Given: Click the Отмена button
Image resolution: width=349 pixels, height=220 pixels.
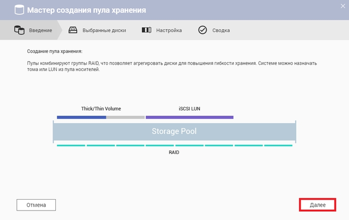Looking at the screenshot, I should [x=36, y=205].
